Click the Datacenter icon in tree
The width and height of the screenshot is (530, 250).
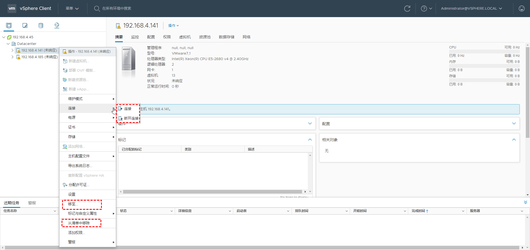point(14,44)
